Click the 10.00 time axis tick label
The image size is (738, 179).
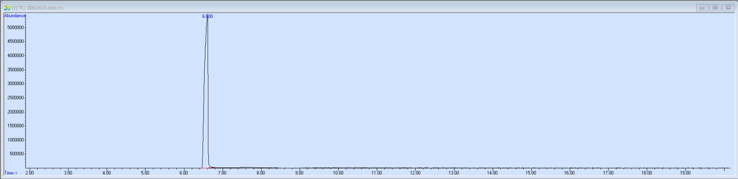tap(338, 173)
